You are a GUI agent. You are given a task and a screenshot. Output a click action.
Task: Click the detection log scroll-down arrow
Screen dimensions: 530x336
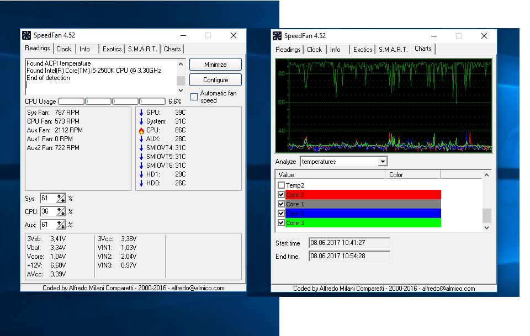tap(181, 90)
